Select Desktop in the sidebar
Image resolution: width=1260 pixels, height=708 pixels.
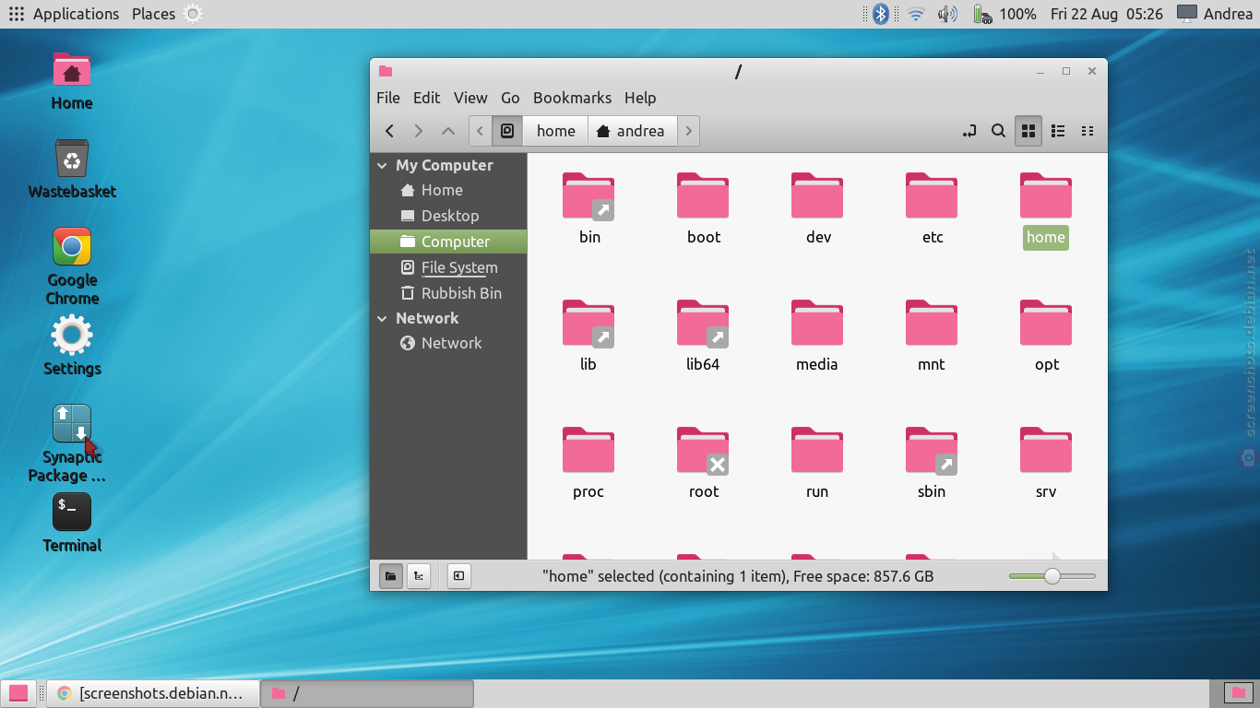[448, 216]
